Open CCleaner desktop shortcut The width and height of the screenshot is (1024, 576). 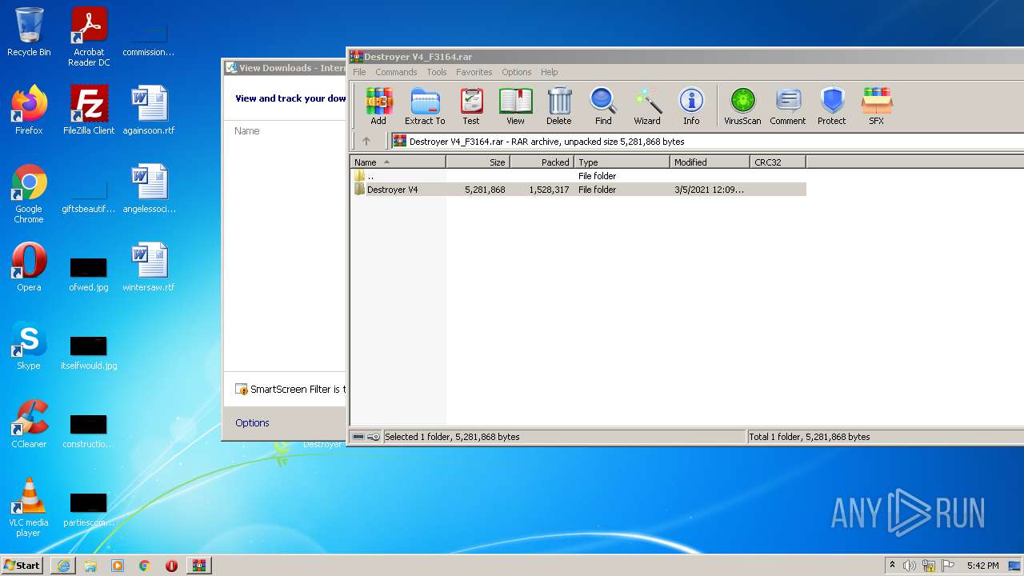29,424
